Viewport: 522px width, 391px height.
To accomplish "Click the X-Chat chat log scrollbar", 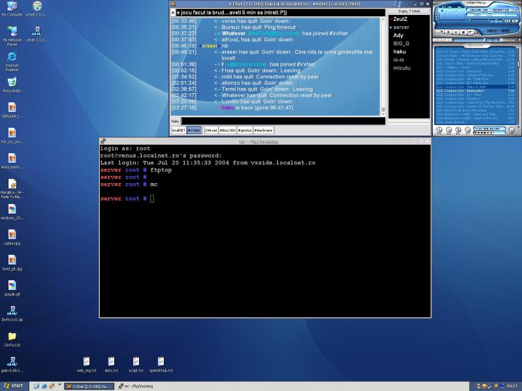I will 383,65.
